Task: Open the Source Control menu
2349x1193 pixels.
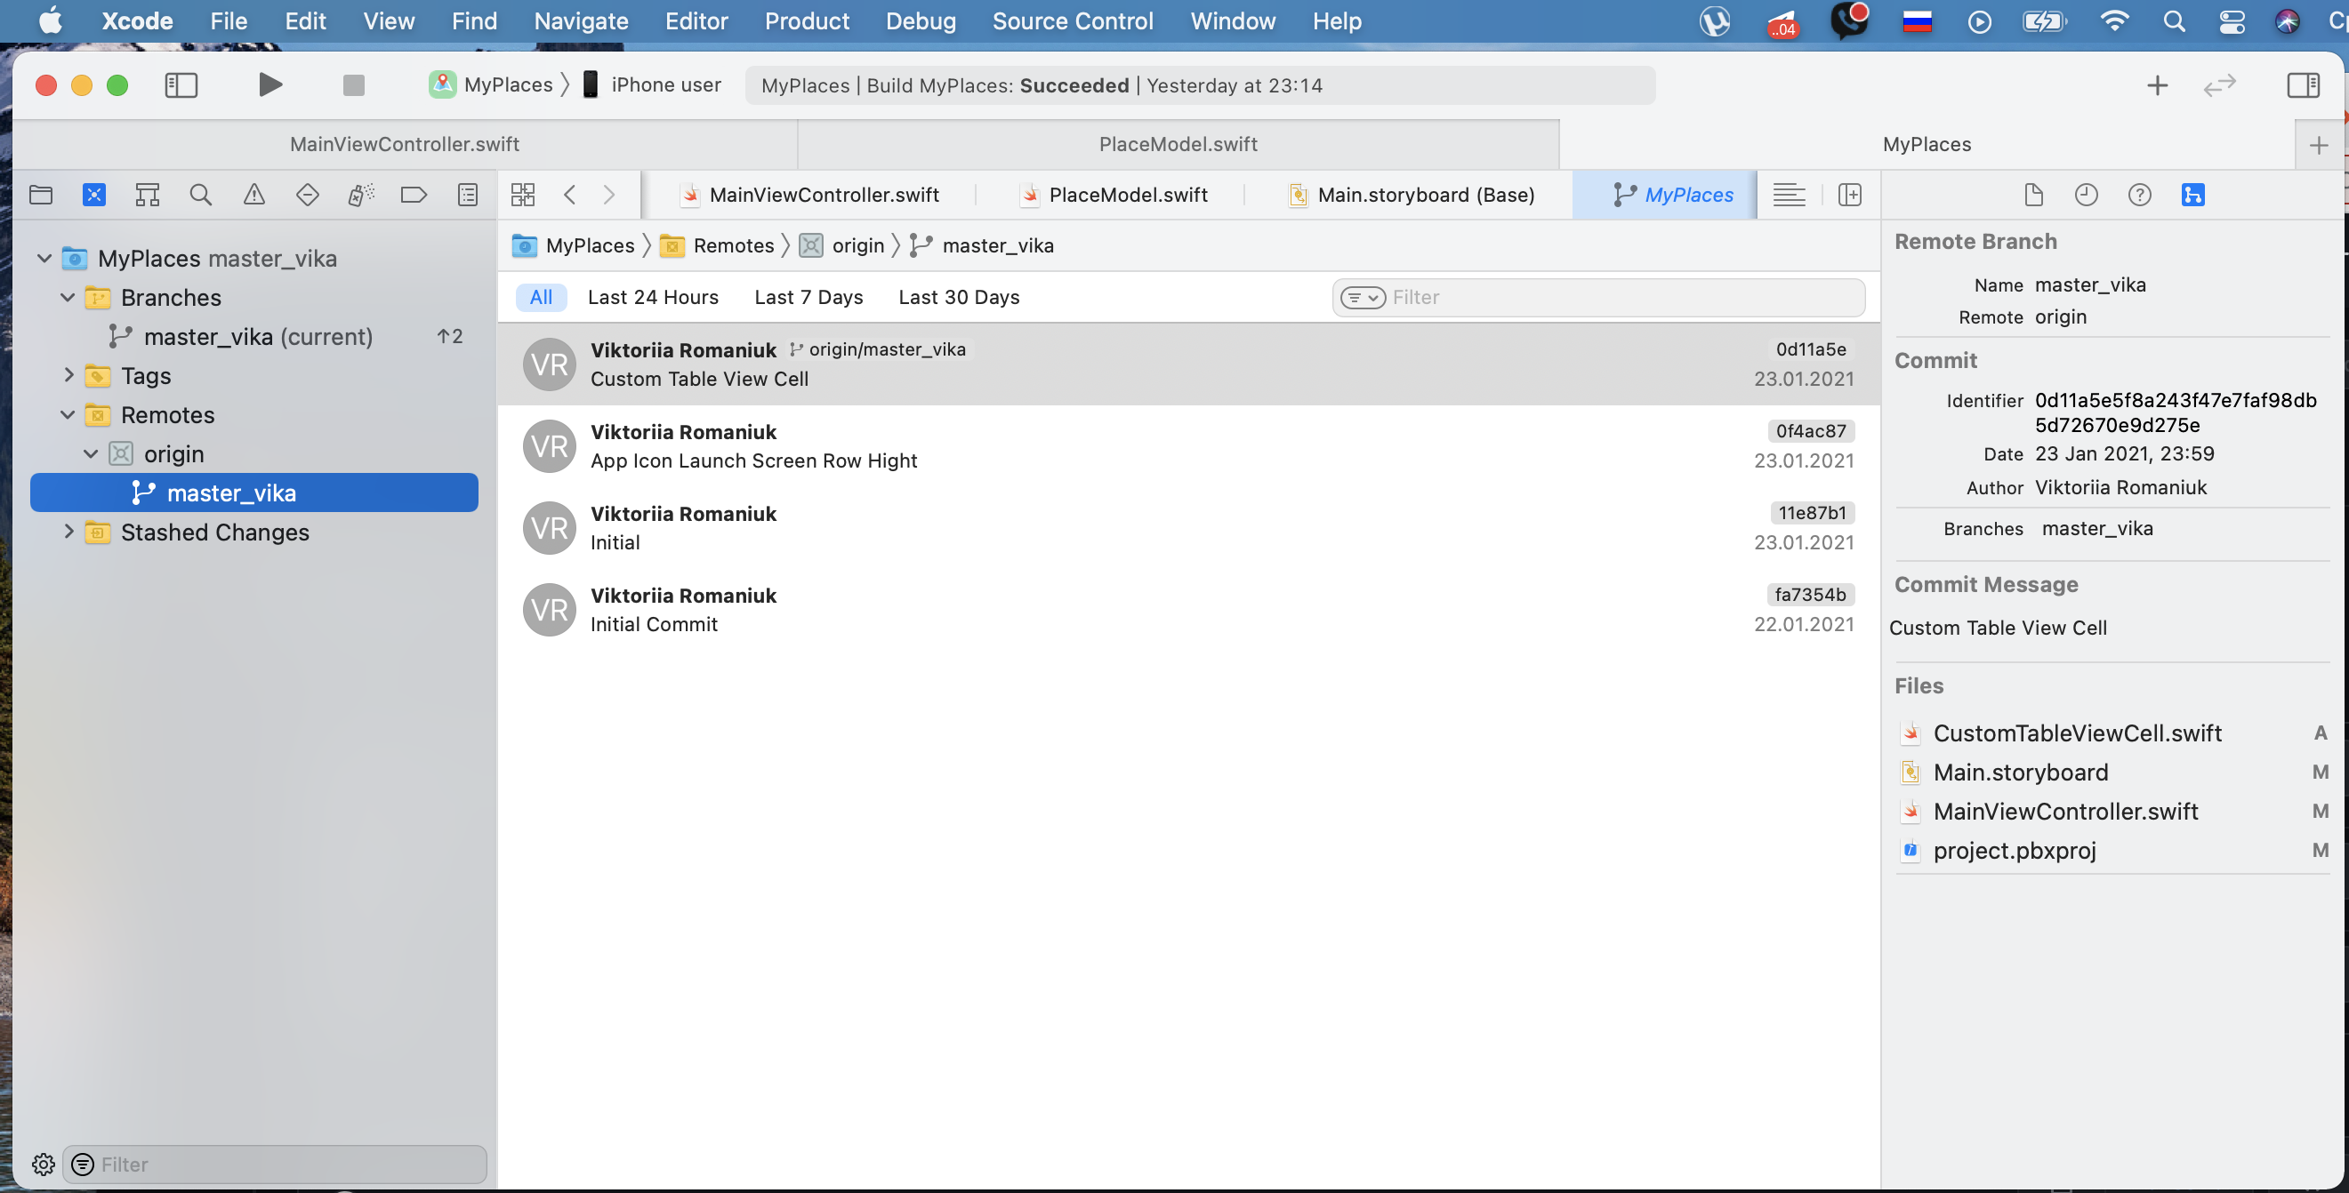Action: 1073,21
